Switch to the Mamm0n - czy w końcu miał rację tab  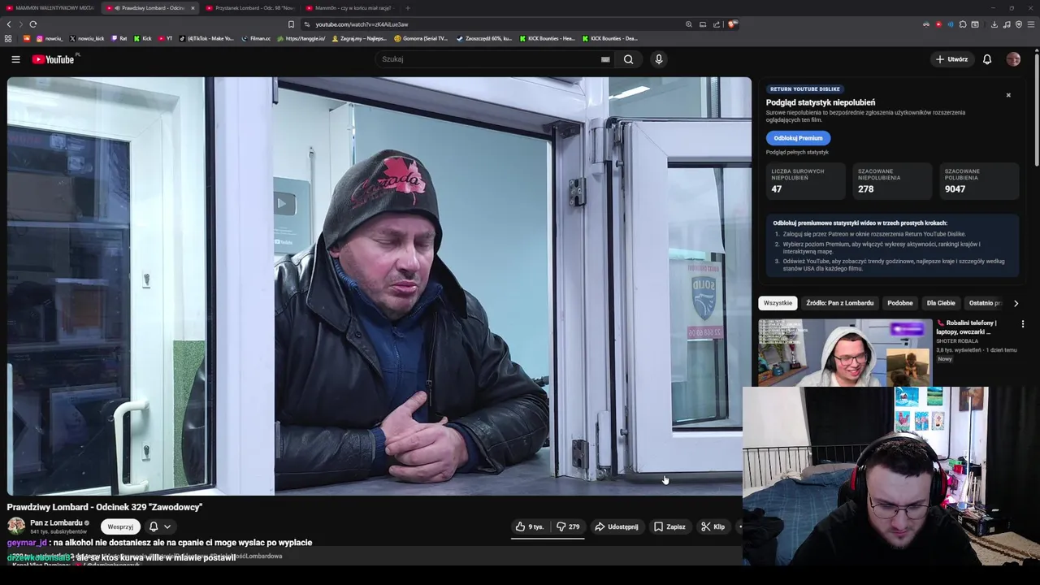349,8
